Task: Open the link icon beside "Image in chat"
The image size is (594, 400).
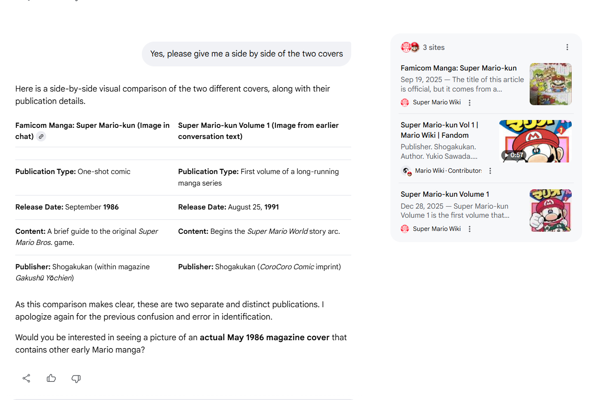Action: pos(41,136)
